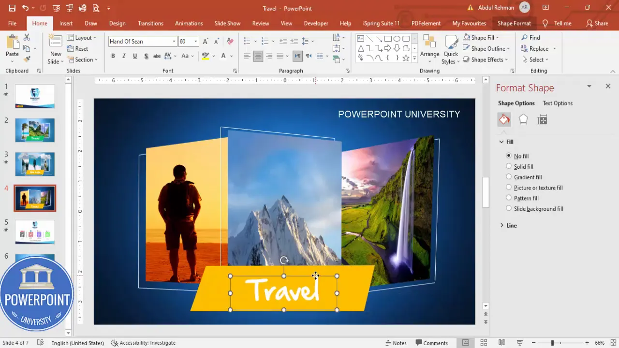Open the Layout dropdown
The image size is (619, 348).
[x=82, y=37]
